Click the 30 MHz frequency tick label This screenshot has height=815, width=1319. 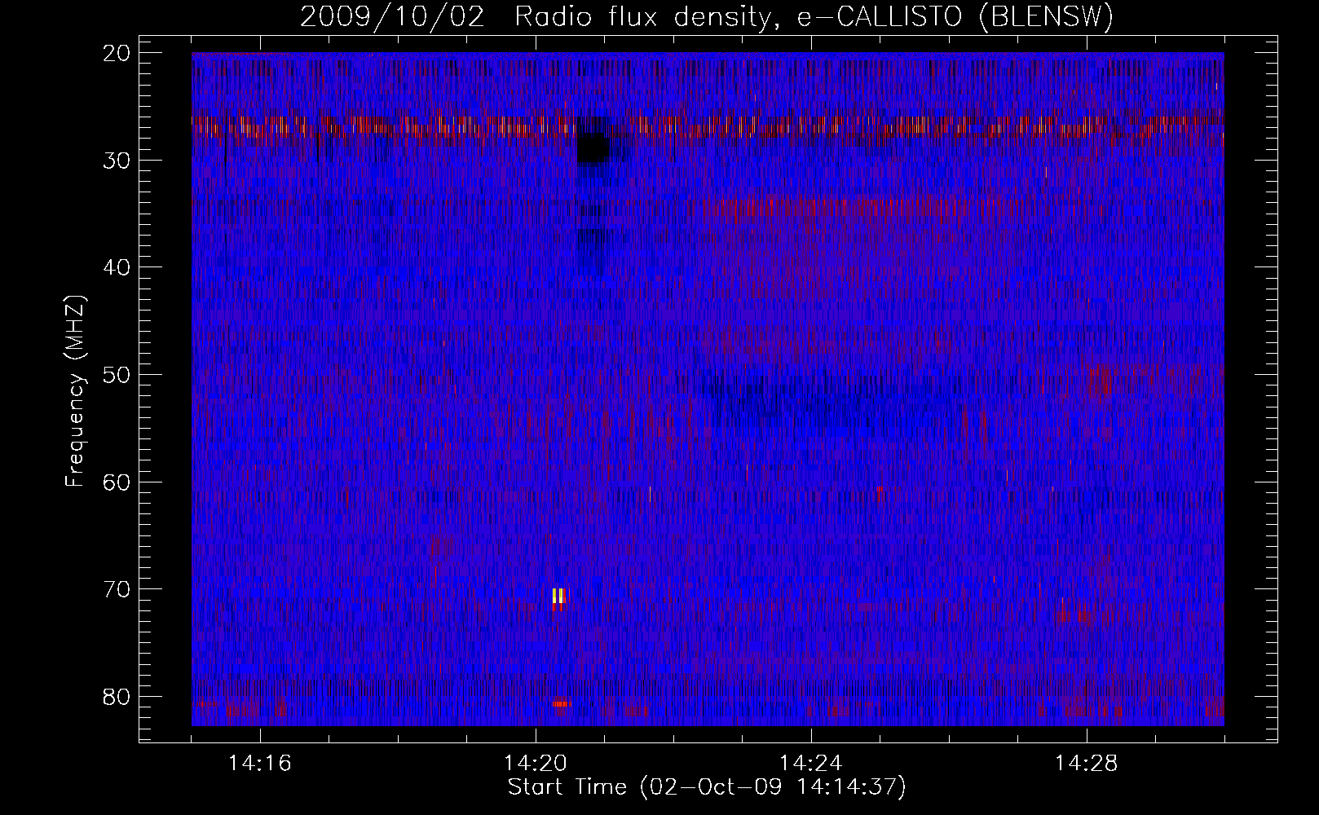coord(117,161)
